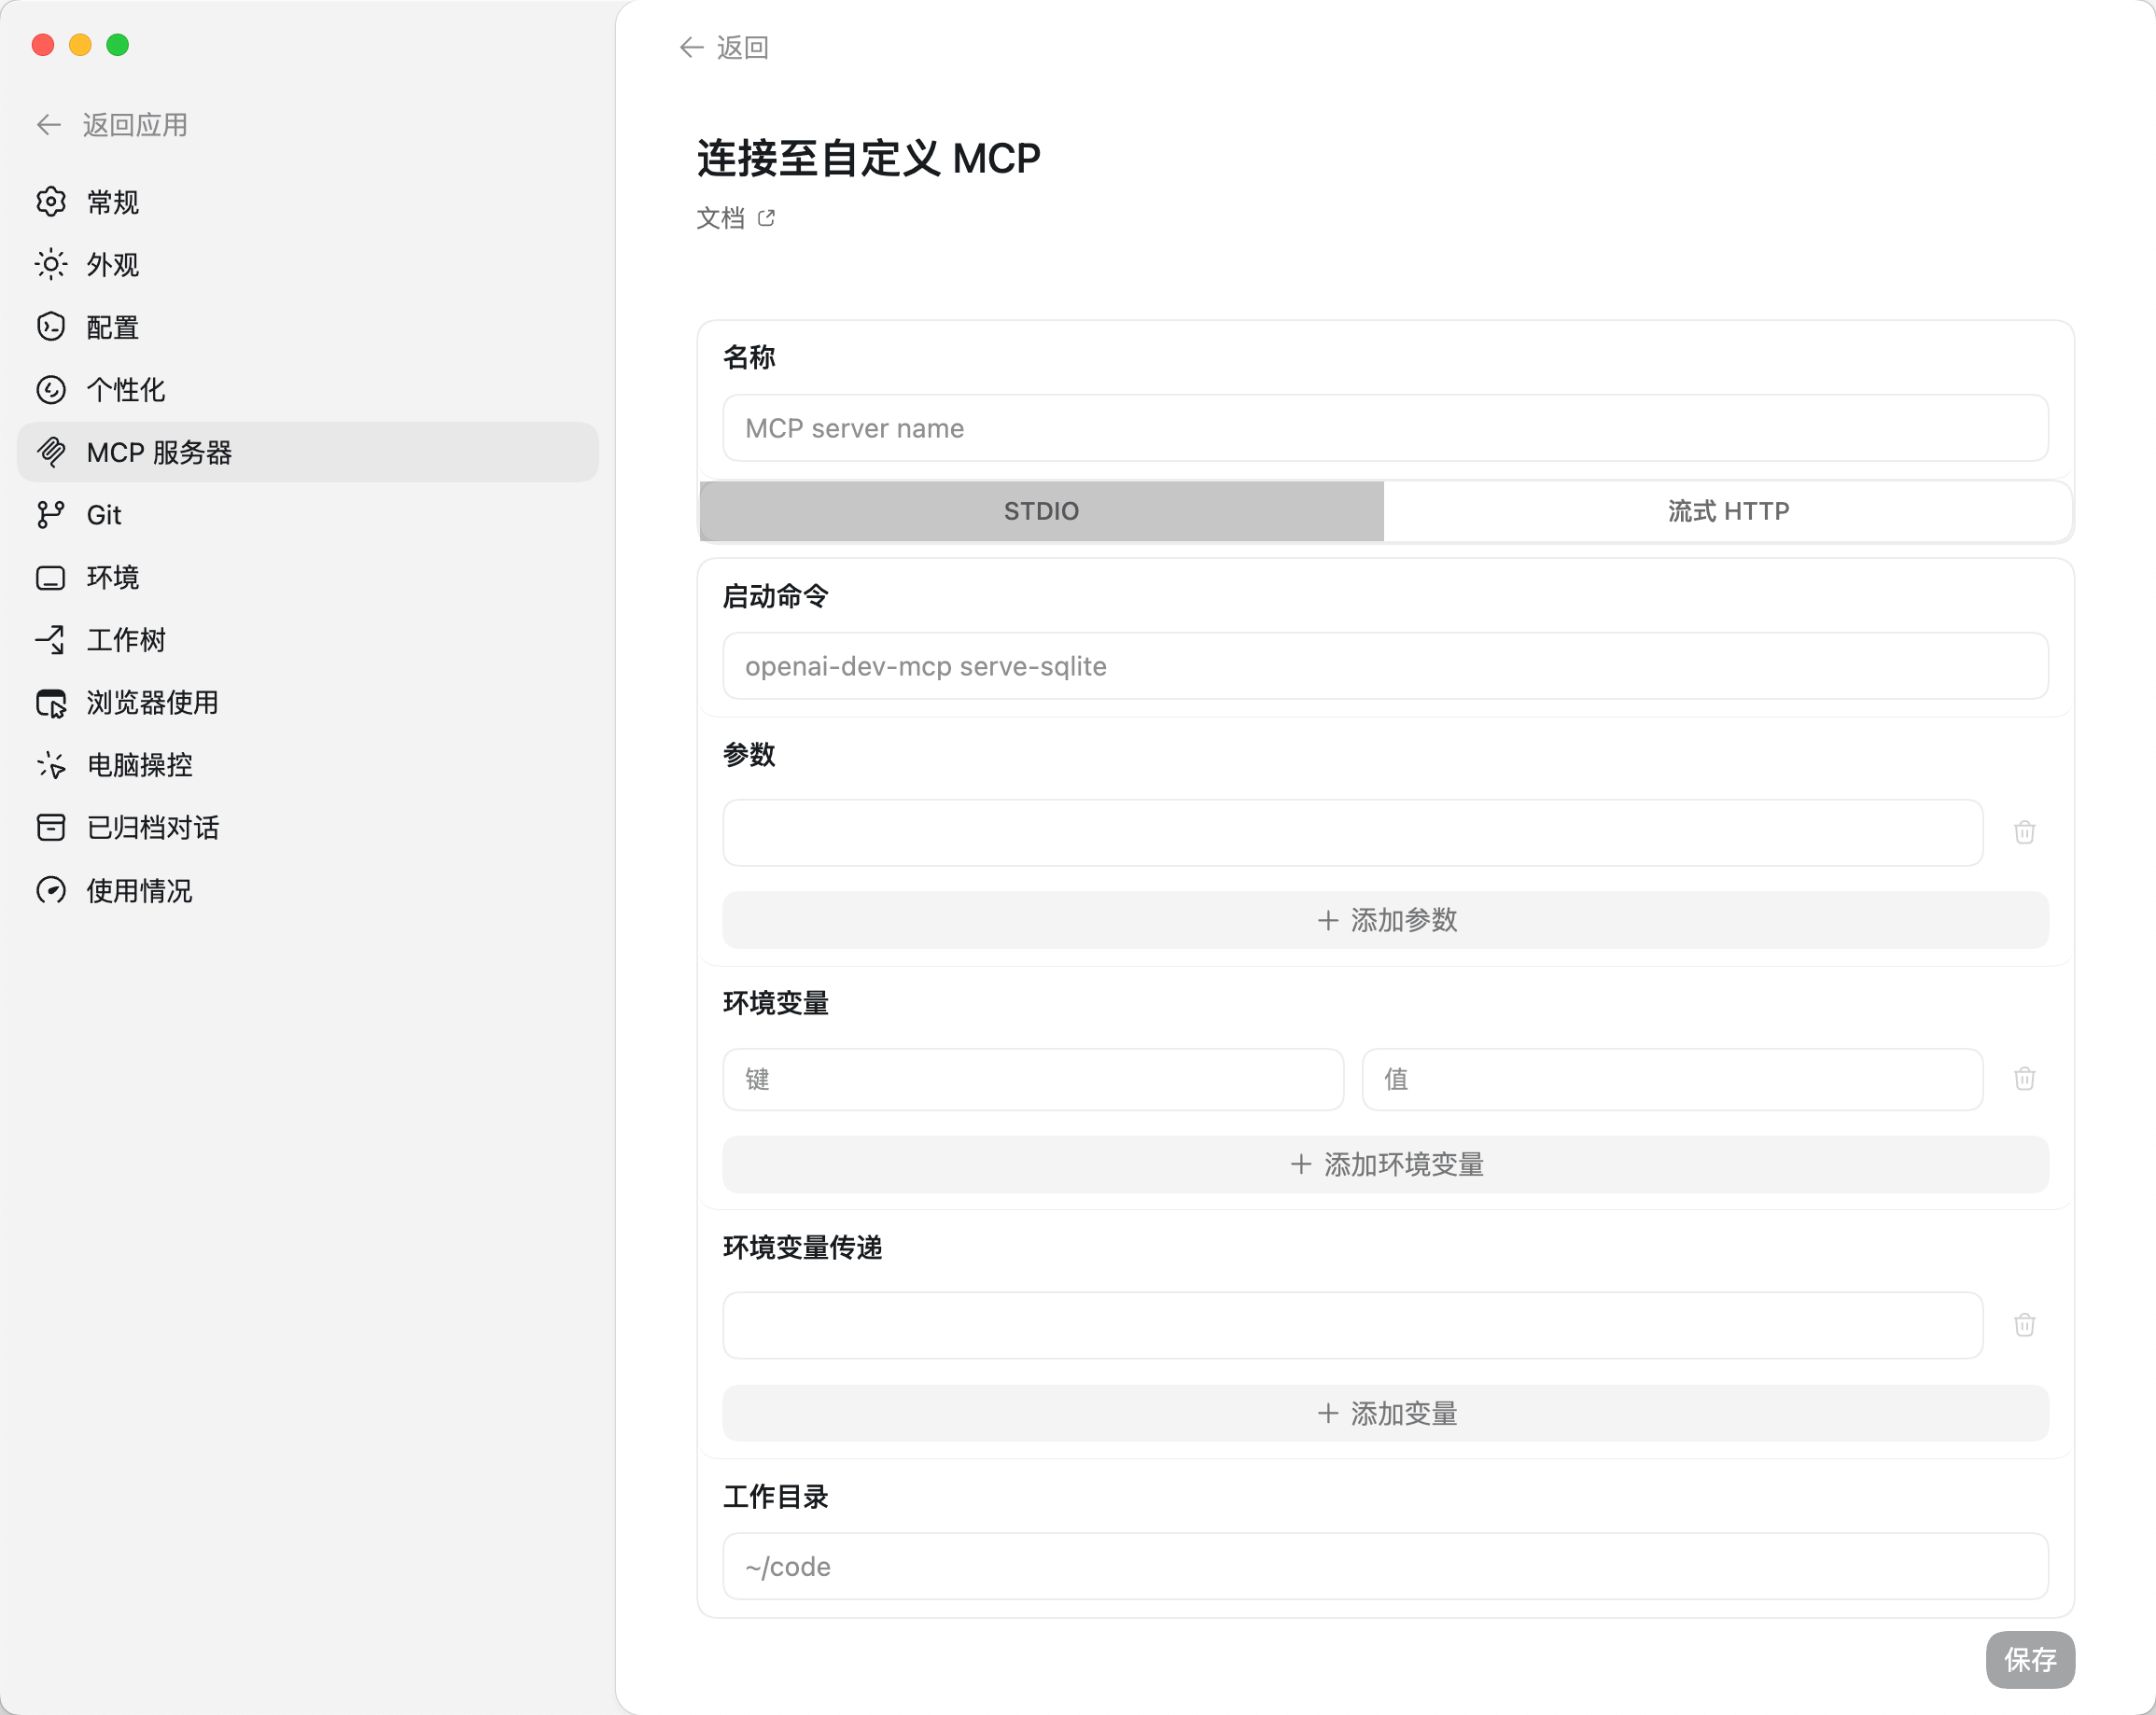Open 工作树 worktree icon in sidebar

click(x=51, y=639)
